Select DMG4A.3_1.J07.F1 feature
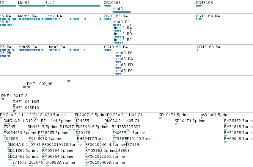Viewport: 253px width, 167px height. point(24,145)
